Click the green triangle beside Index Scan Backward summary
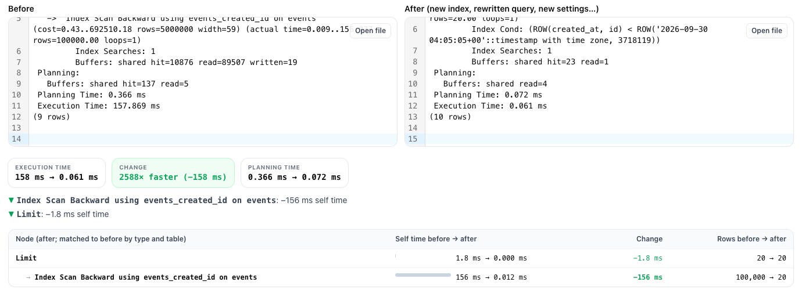The height and width of the screenshot is (293, 802). [x=12, y=200]
